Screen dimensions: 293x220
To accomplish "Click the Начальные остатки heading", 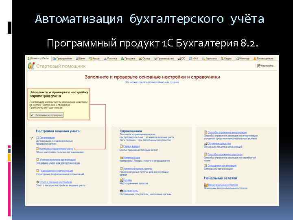I will click(x=221, y=178).
